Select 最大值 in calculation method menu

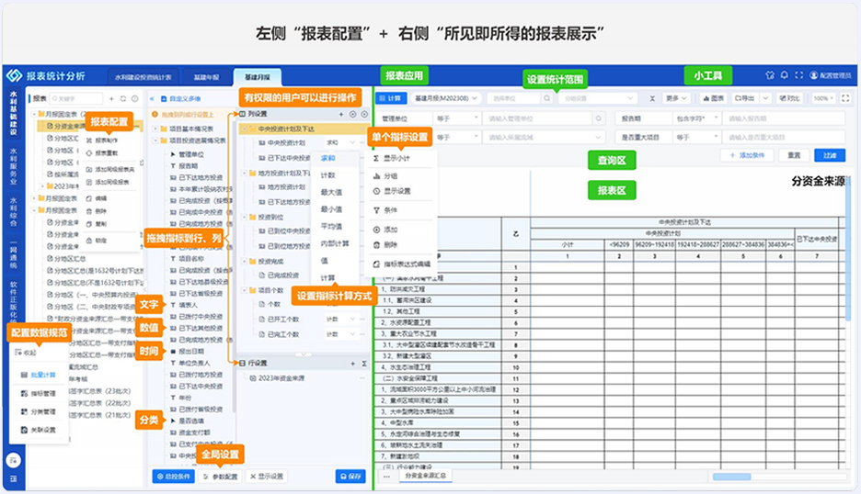[330, 191]
